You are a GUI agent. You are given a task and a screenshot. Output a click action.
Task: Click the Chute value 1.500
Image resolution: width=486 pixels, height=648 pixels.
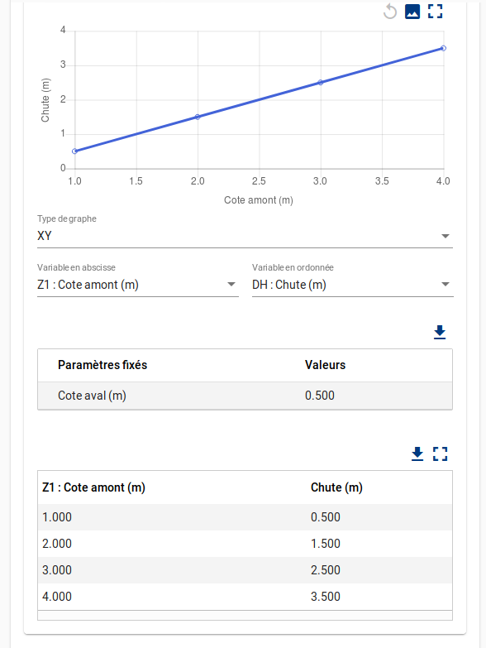[326, 544]
